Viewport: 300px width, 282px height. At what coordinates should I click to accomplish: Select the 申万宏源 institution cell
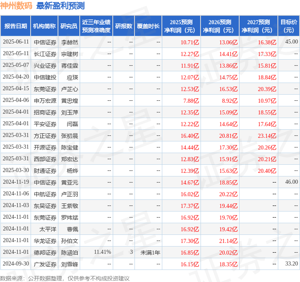(x=45, y=101)
